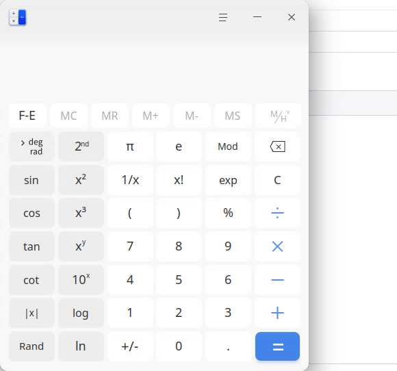Screen dimensions: 397x371
Task: Insert a right parenthesis
Action: tap(179, 213)
